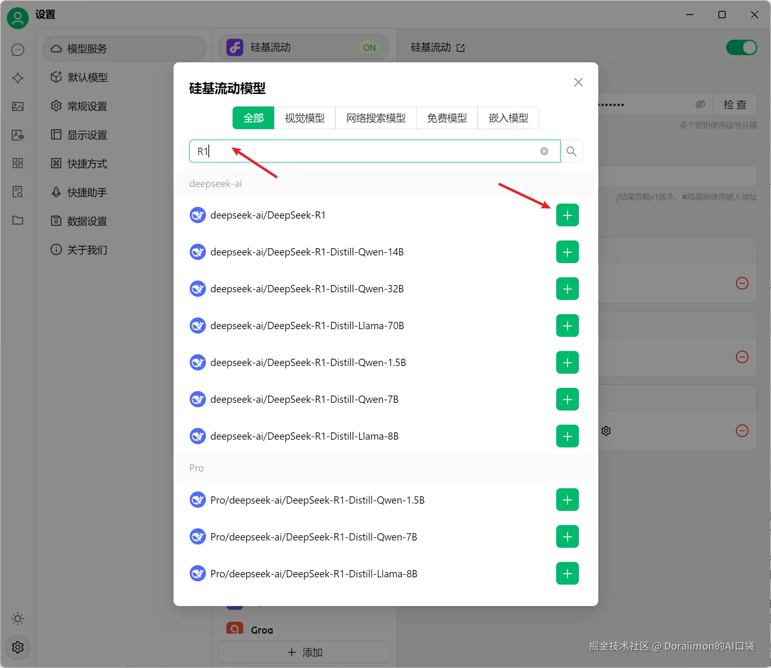
Task: Click the Pro/deepseek-ai/DeepSeek-R1-Distill-Qwen-7B model name
Action: (313, 537)
